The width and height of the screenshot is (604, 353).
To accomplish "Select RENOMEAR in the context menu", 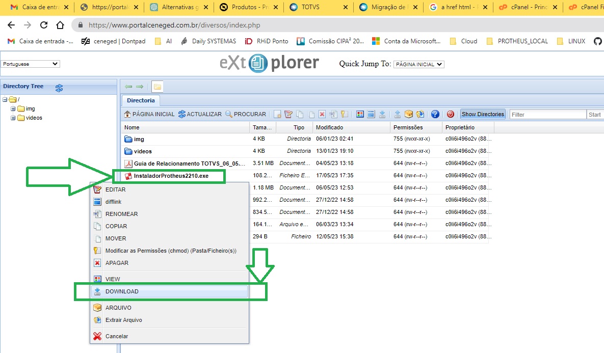I will 121,214.
